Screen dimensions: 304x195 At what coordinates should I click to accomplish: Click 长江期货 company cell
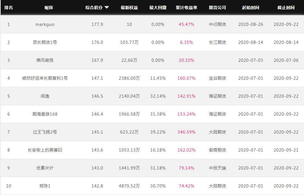(x=217, y=42)
